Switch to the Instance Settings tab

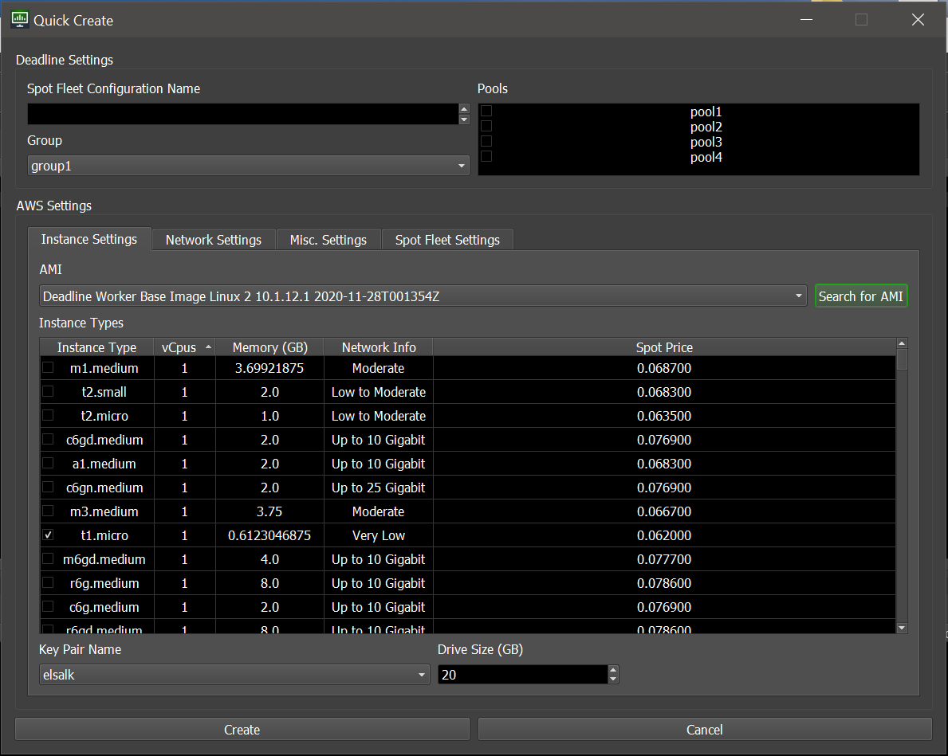point(89,239)
